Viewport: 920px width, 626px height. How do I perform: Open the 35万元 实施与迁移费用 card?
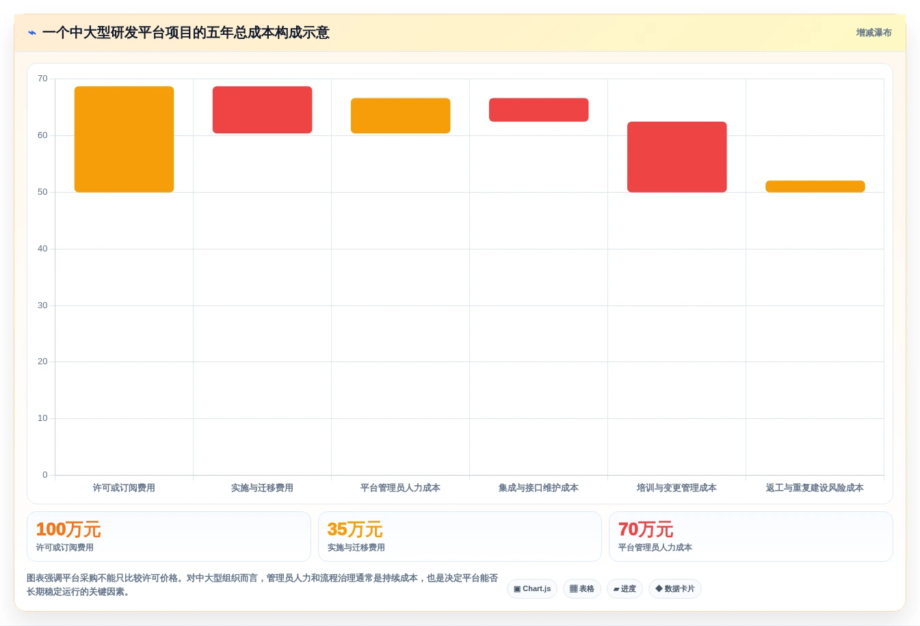(460, 536)
